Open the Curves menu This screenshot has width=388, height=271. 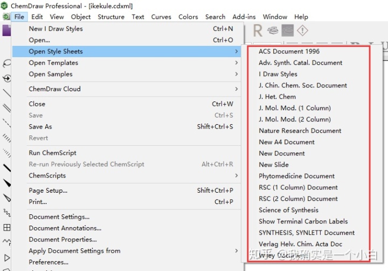pos(161,17)
